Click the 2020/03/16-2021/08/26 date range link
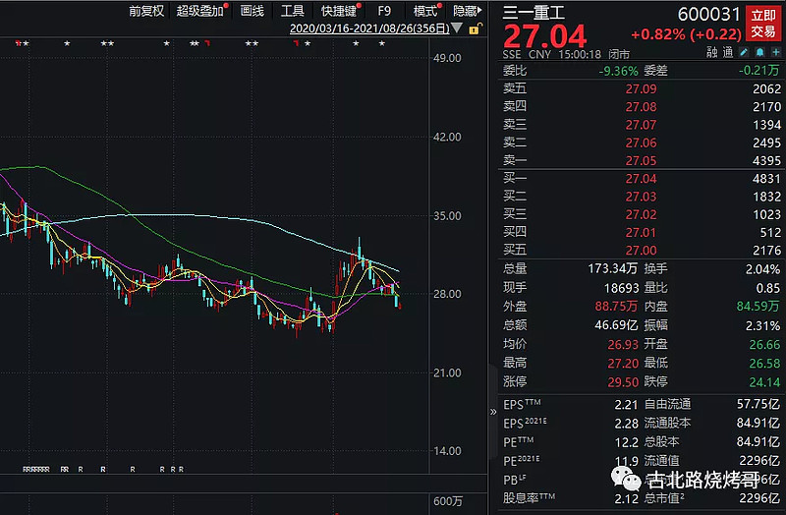Image resolution: width=786 pixels, height=515 pixels. coord(369,29)
